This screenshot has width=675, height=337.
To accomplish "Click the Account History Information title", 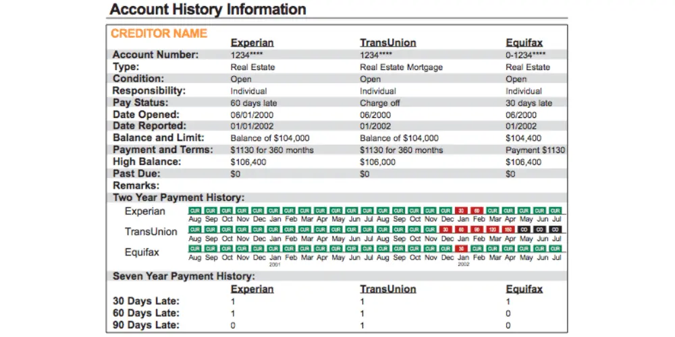I will point(208,9).
